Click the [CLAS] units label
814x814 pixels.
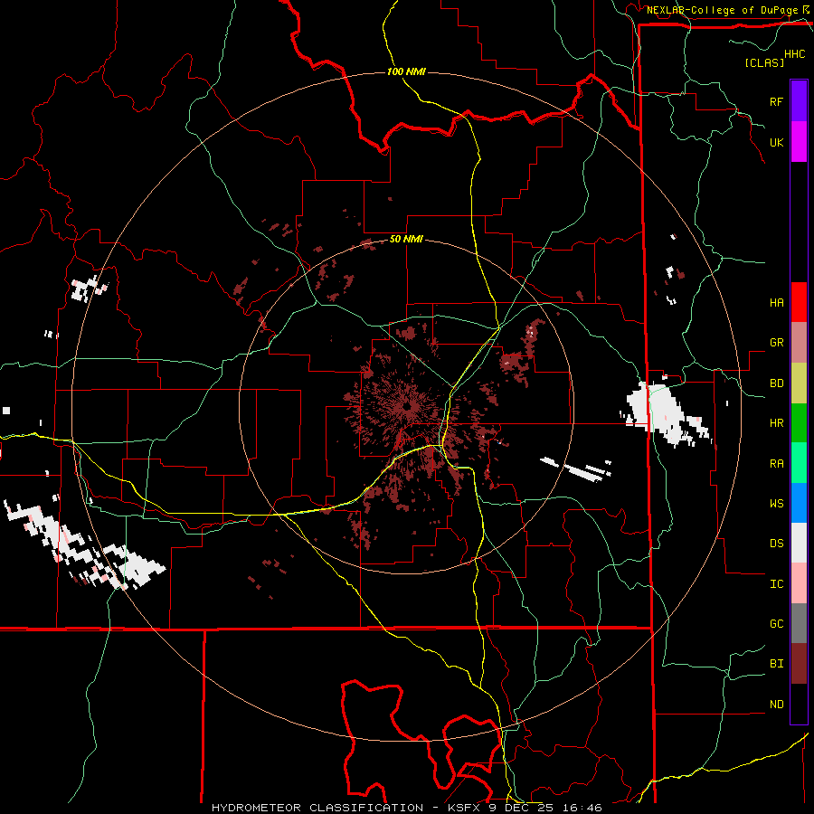click(x=764, y=62)
